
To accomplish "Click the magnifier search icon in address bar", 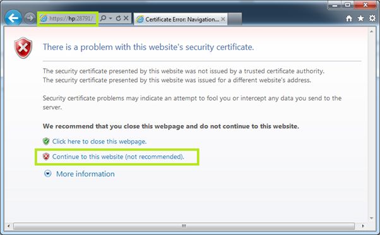I will point(104,18).
